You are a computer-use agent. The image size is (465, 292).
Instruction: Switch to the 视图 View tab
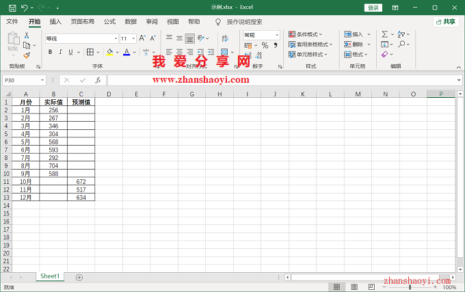pos(172,22)
